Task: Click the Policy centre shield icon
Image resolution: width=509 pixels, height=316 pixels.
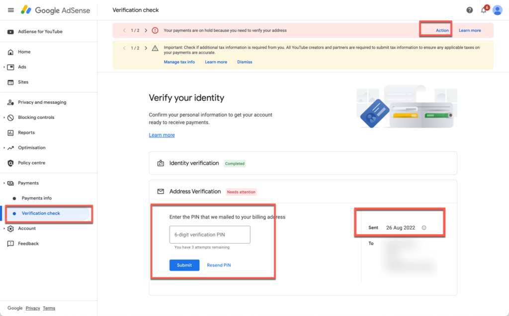Action: click(11, 163)
